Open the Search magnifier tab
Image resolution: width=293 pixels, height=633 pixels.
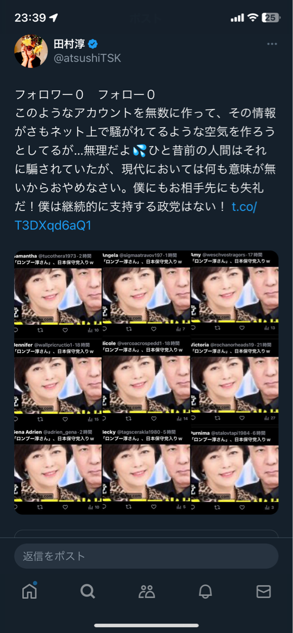[88, 591]
